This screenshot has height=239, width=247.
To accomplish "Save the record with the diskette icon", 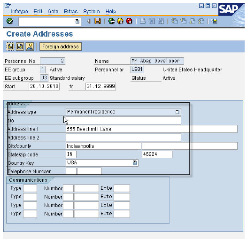I will click(x=98, y=21).
